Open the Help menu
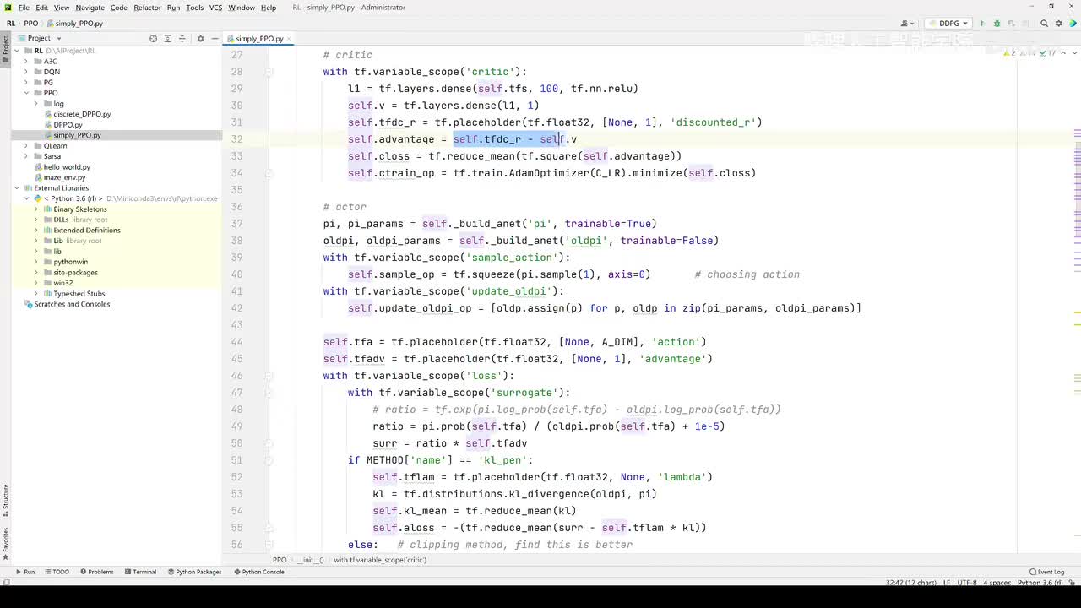The height and width of the screenshot is (608, 1081). [269, 8]
